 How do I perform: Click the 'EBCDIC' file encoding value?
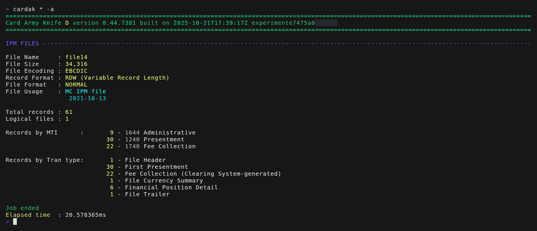pos(76,71)
